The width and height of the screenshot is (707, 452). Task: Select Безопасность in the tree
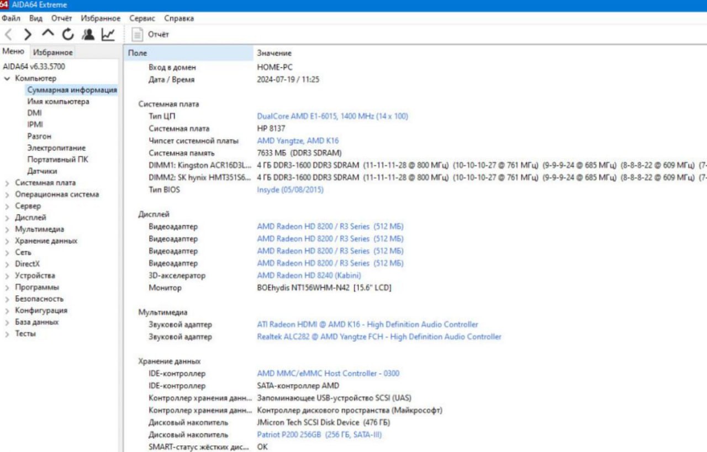pyautogui.click(x=39, y=299)
